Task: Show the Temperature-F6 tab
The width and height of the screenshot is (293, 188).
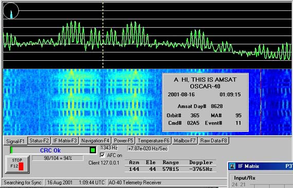Action: (x=153, y=141)
